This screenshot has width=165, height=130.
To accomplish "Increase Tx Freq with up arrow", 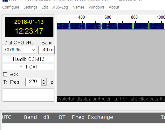I will pyautogui.click(x=44, y=80).
